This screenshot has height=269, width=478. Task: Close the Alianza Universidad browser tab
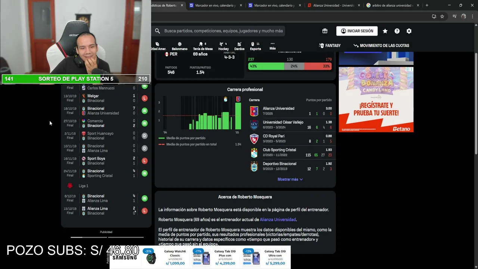pyautogui.click(x=359, y=5)
